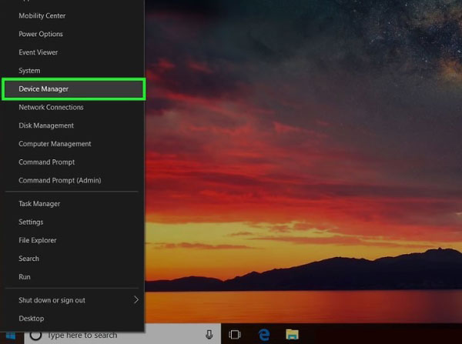Image resolution: width=462 pixels, height=344 pixels.
Task: Launch Event Viewer
Action: [x=38, y=52]
